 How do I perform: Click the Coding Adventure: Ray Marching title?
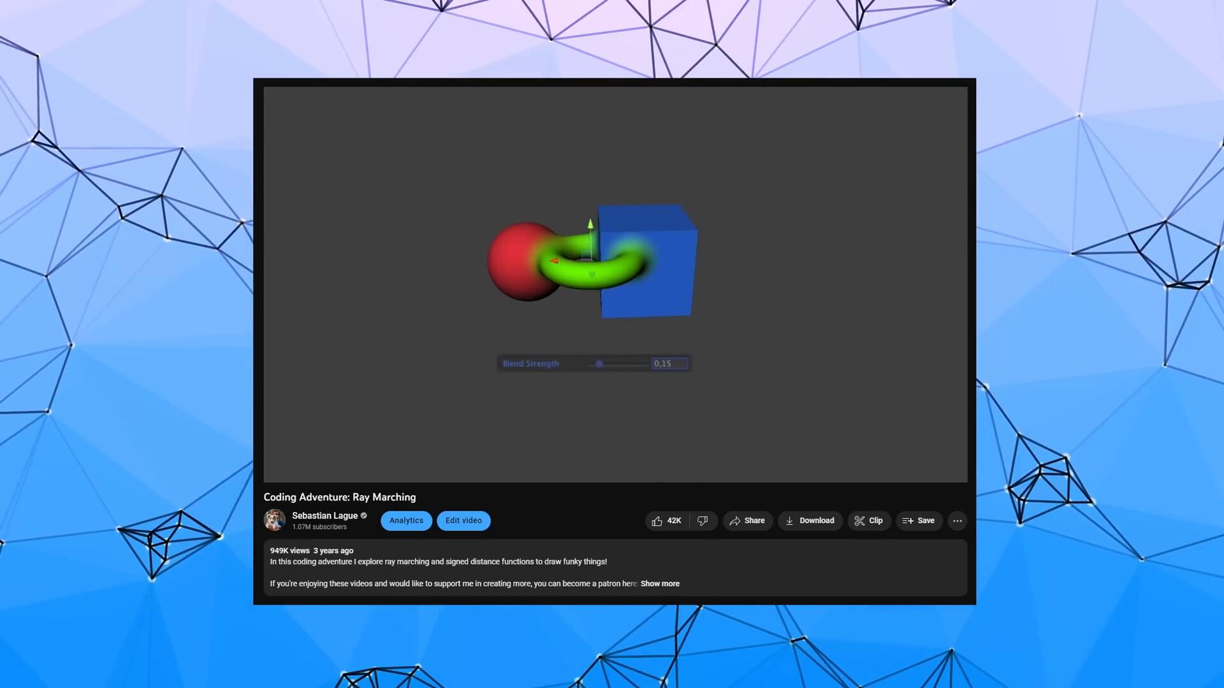339,498
